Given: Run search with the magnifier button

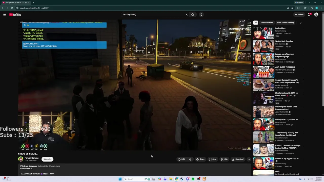Looking at the screenshot, I should pos(193,14).
